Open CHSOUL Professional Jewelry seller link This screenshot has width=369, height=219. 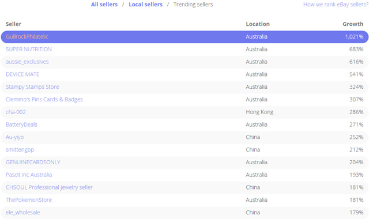(x=49, y=187)
